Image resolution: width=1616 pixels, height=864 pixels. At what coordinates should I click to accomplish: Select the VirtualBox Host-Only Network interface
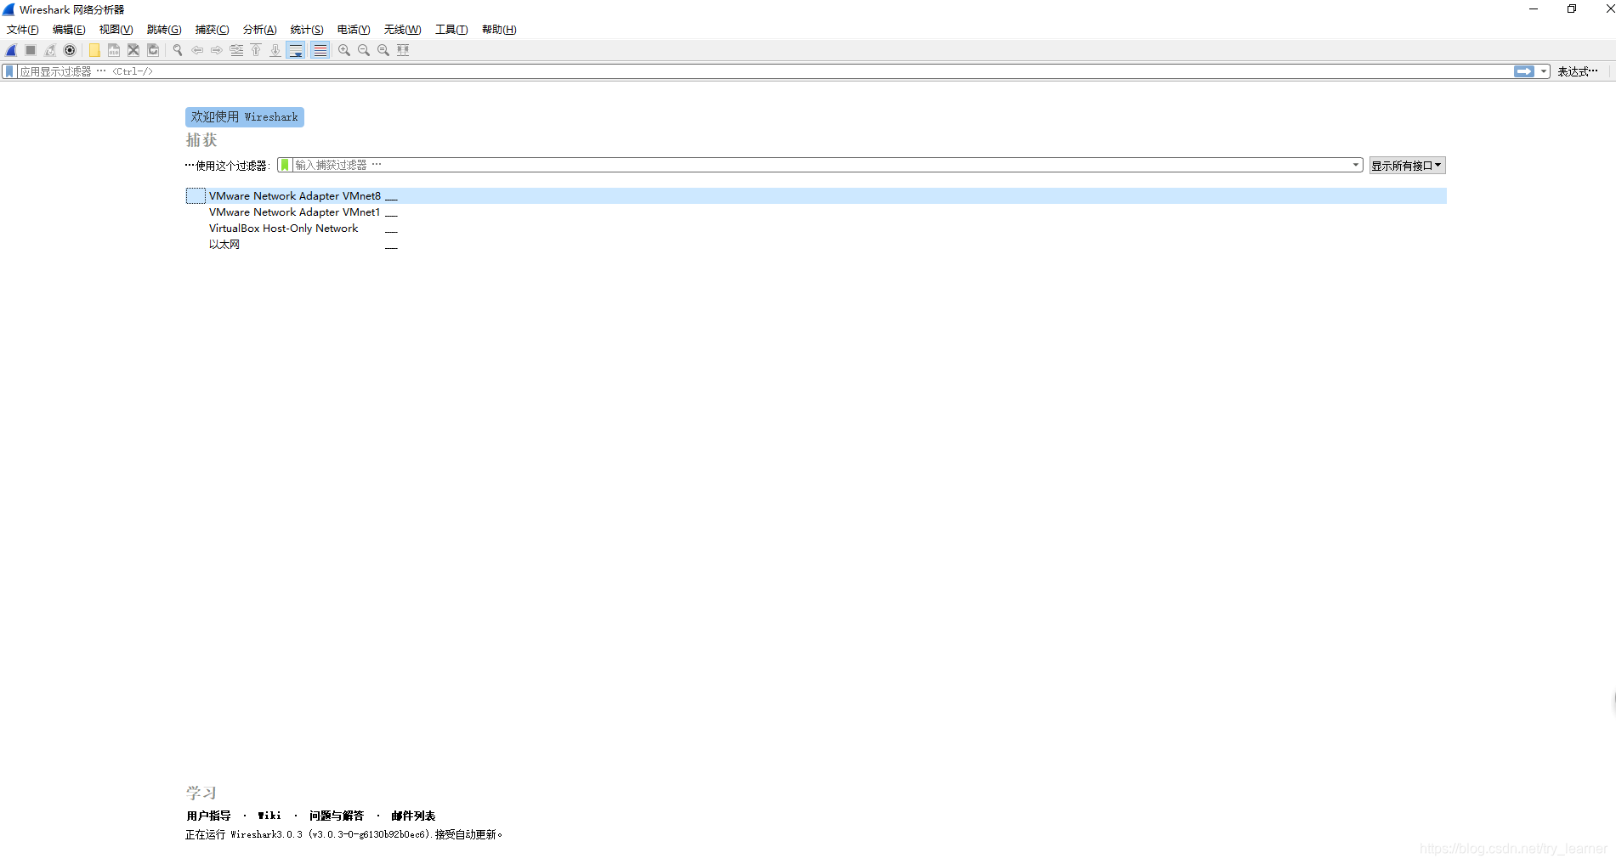pyautogui.click(x=816, y=229)
